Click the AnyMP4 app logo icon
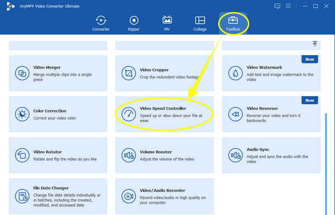335x215 pixels. coord(10,6)
